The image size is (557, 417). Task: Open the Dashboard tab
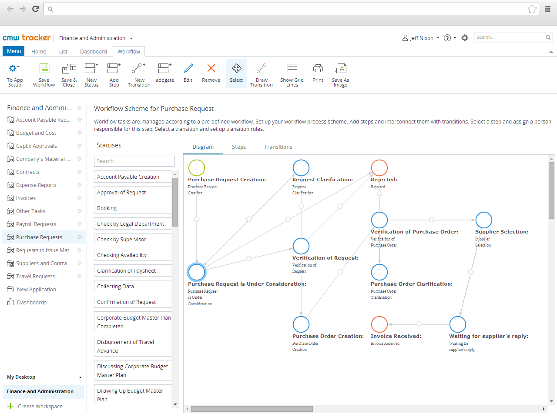click(x=93, y=51)
